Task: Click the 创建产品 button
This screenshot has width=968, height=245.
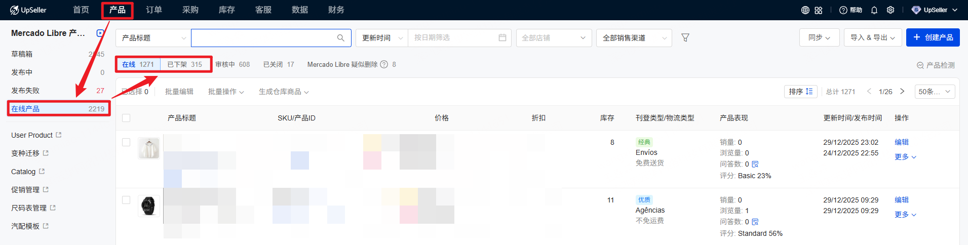Action: (932, 37)
